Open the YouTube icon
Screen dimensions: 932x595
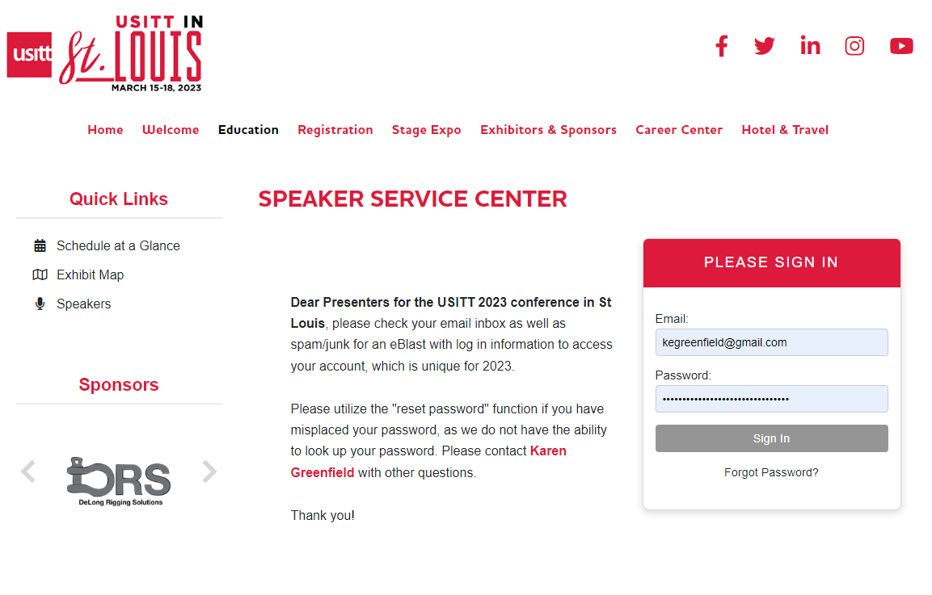click(x=901, y=46)
